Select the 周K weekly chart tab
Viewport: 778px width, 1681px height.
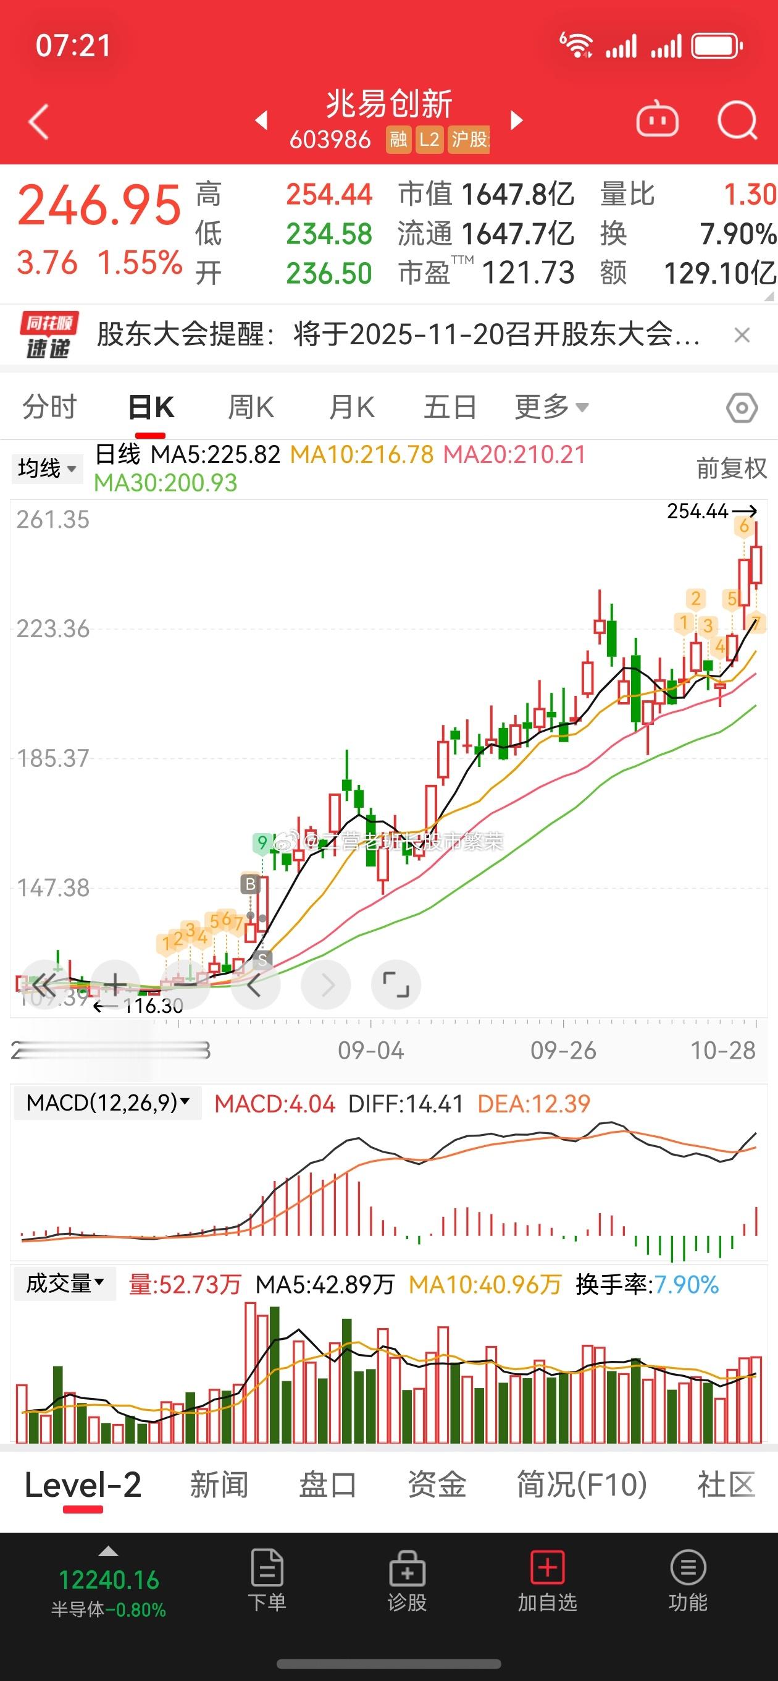(x=251, y=407)
